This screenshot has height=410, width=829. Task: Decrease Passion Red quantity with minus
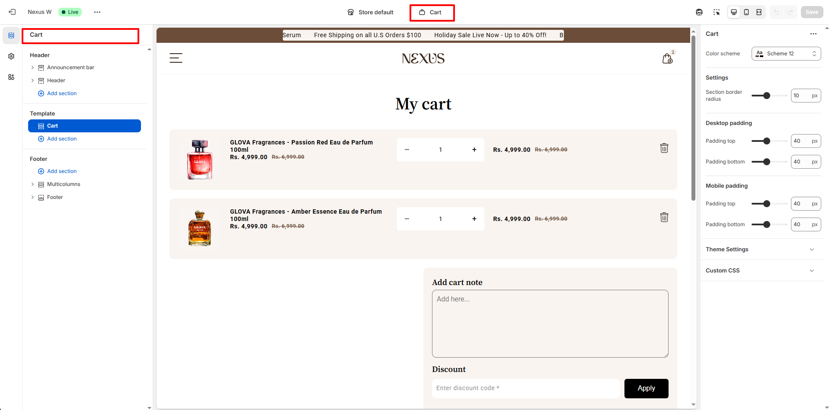click(407, 150)
